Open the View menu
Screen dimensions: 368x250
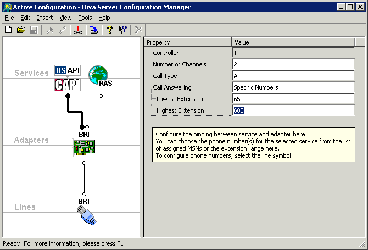click(x=65, y=18)
